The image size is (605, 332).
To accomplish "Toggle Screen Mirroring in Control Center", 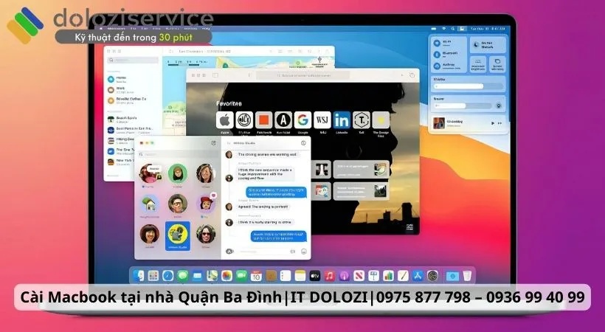I will (497, 64).
